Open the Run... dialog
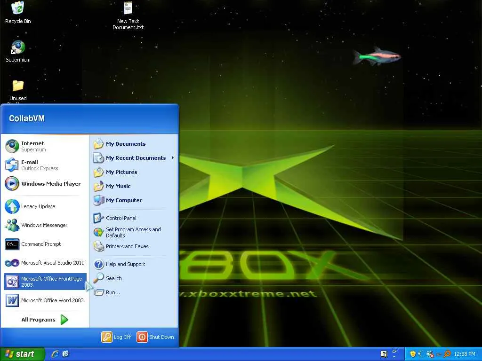This screenshot has height=361, width=482. [x=134, y=292]
